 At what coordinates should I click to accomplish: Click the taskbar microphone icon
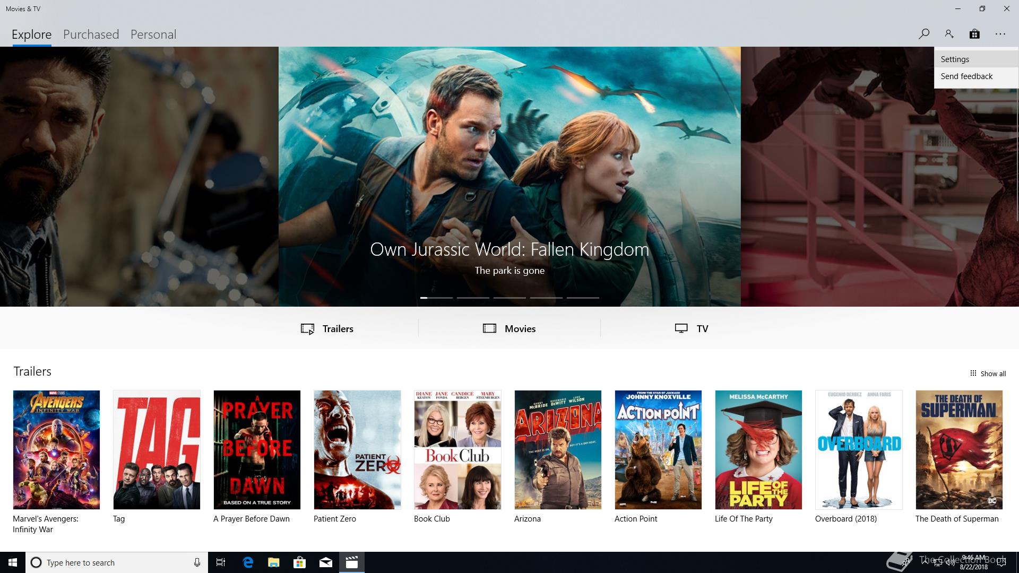[x=197, y=562]
